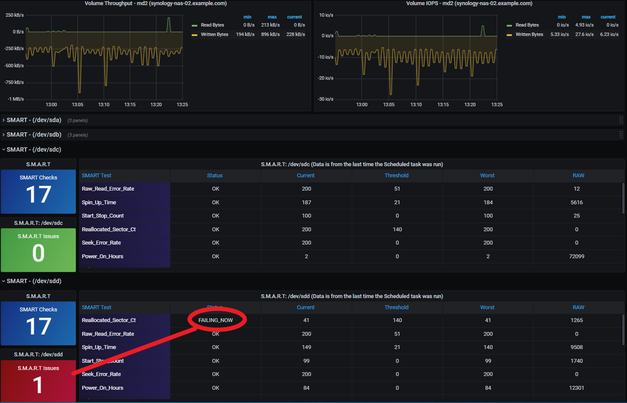Click the RAW value 1265
The image size is (627, 403).
pyautogui.click(x=576, y=320)
